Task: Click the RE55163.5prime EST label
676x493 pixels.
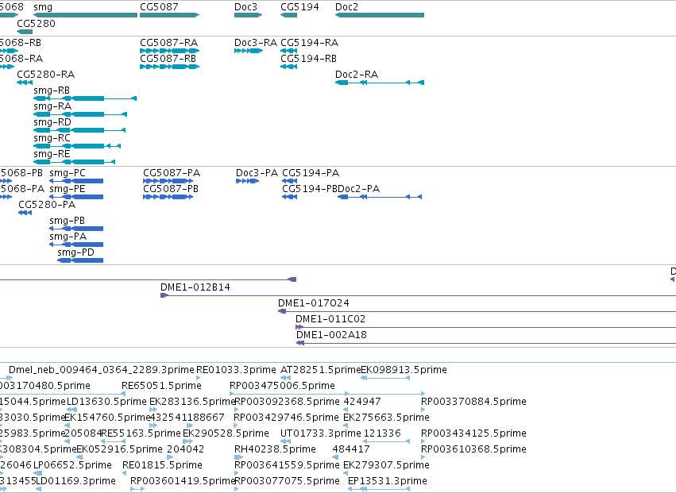Action: point(141,433)
